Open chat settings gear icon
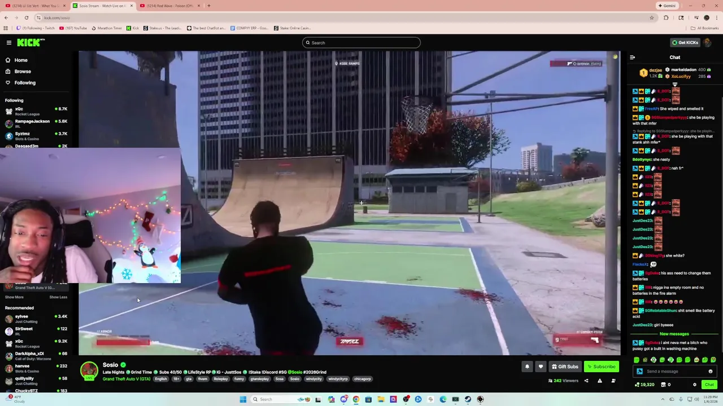This screenshot has width=723, height=406. point(695,385)
